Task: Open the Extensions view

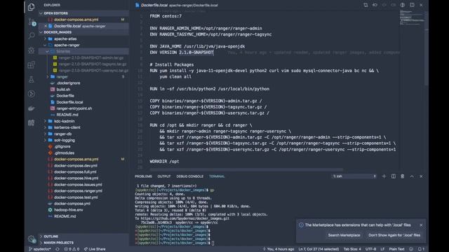Action: 31,65
